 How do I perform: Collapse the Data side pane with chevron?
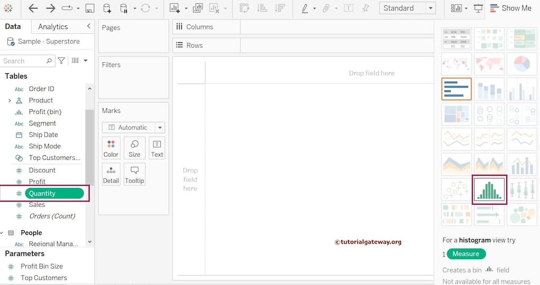89,26
